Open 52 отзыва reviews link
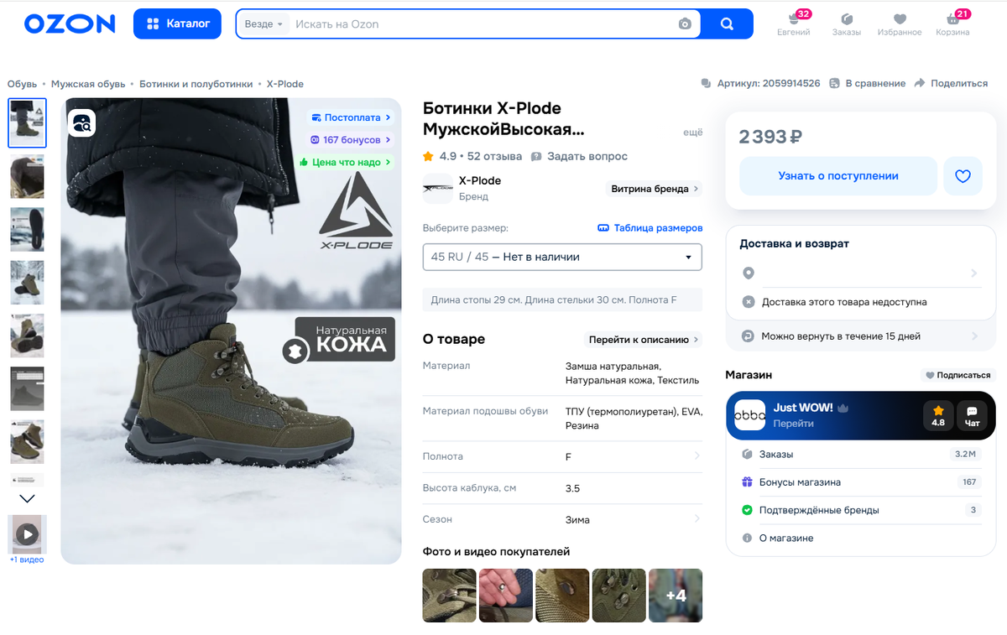This screenshot has width=1007, height=635. (x=494, y=156)
